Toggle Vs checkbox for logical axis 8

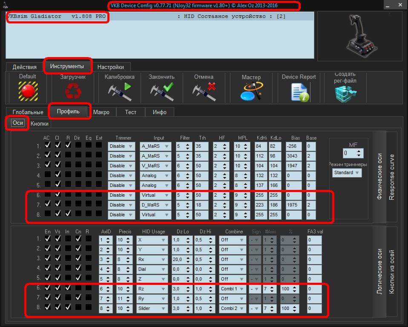coord(58,307)
